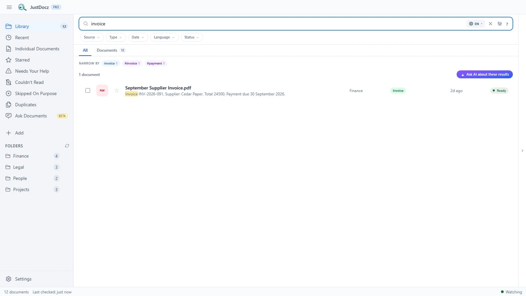Open the Projects folder

tap(32, 189)
